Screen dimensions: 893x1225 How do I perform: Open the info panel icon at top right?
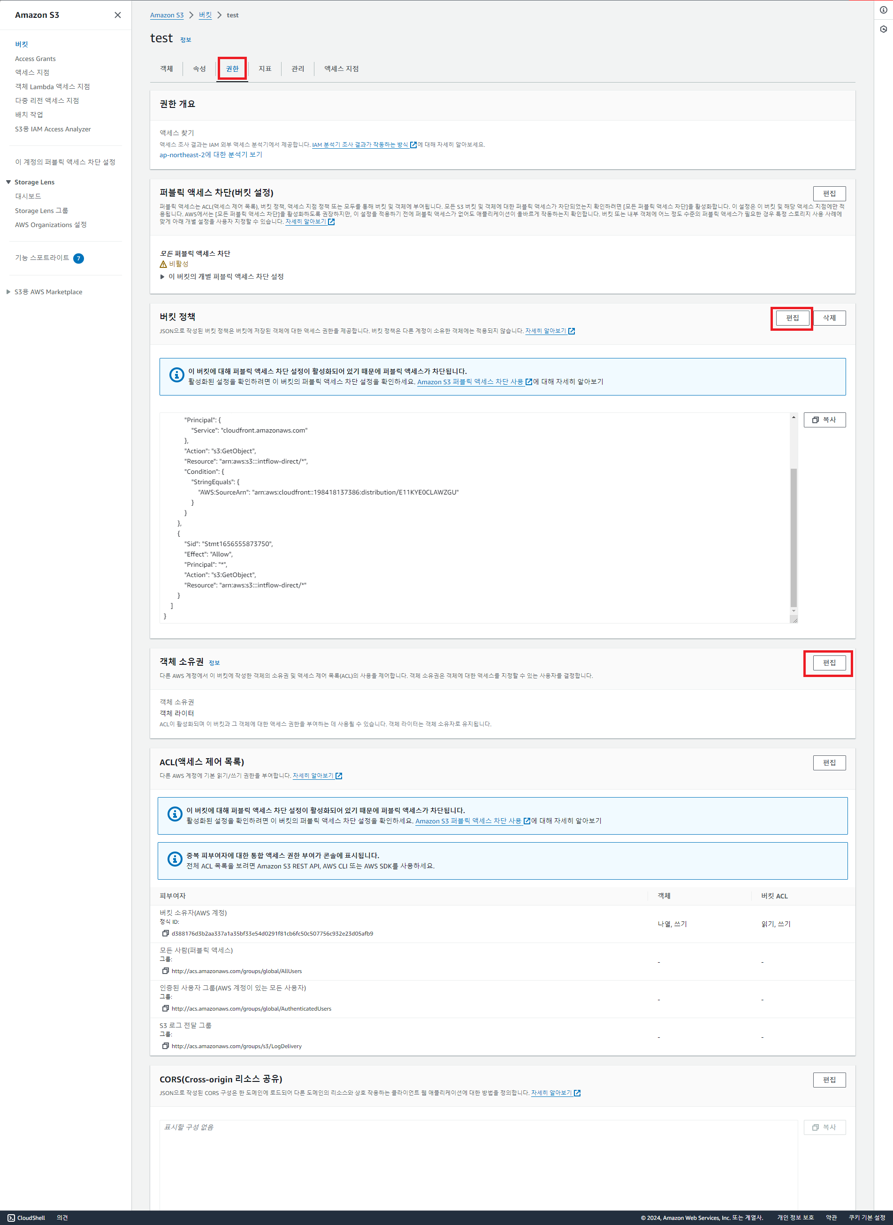point(883,10)
